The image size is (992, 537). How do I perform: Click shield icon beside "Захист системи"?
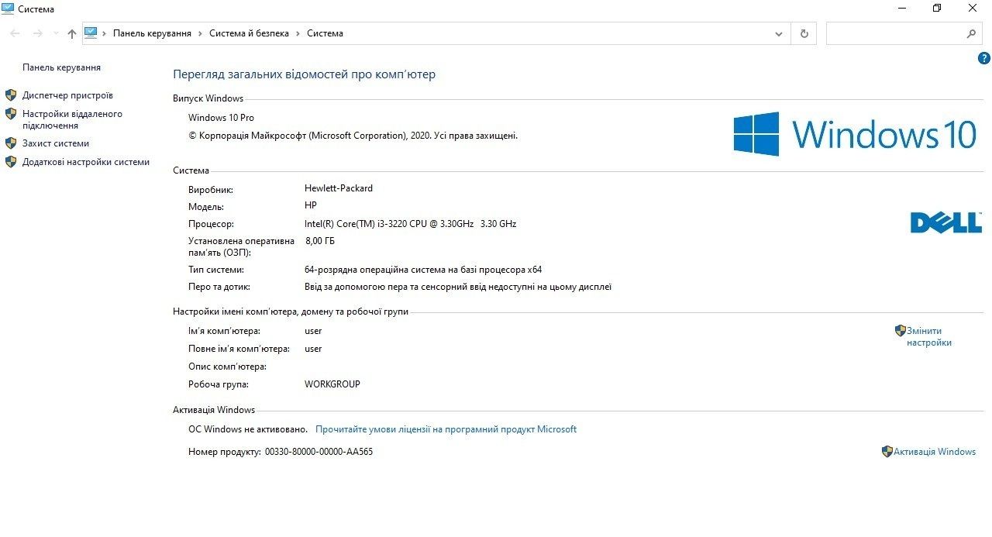click(11, 143)
